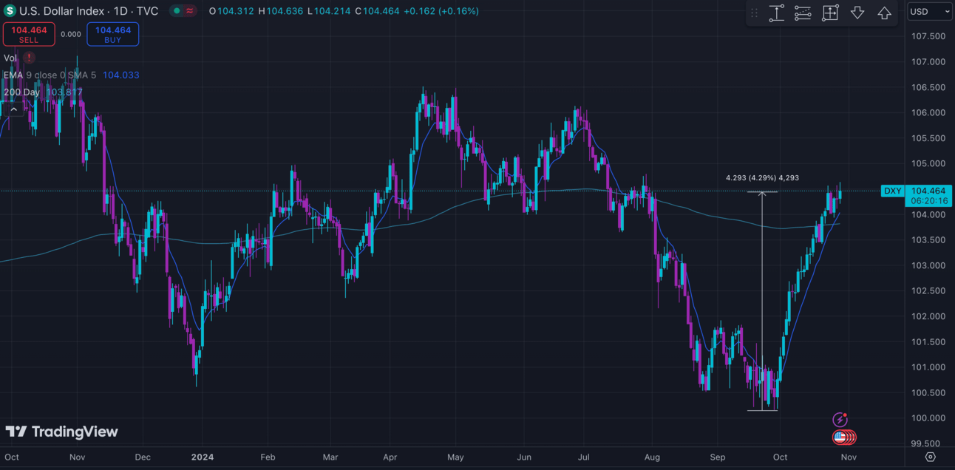The height and width of the screenshot is (470, 955).
Task: Grab the favorites toolbar drag handle
Action: [x=755, y=13]
